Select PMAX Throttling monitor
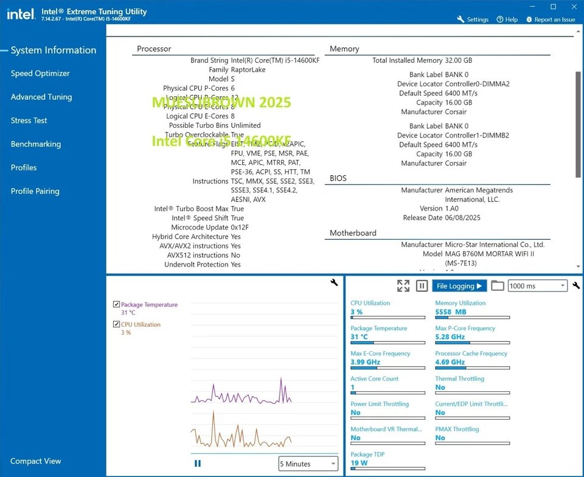The image size is (584, 477). [x=472, y=435]
